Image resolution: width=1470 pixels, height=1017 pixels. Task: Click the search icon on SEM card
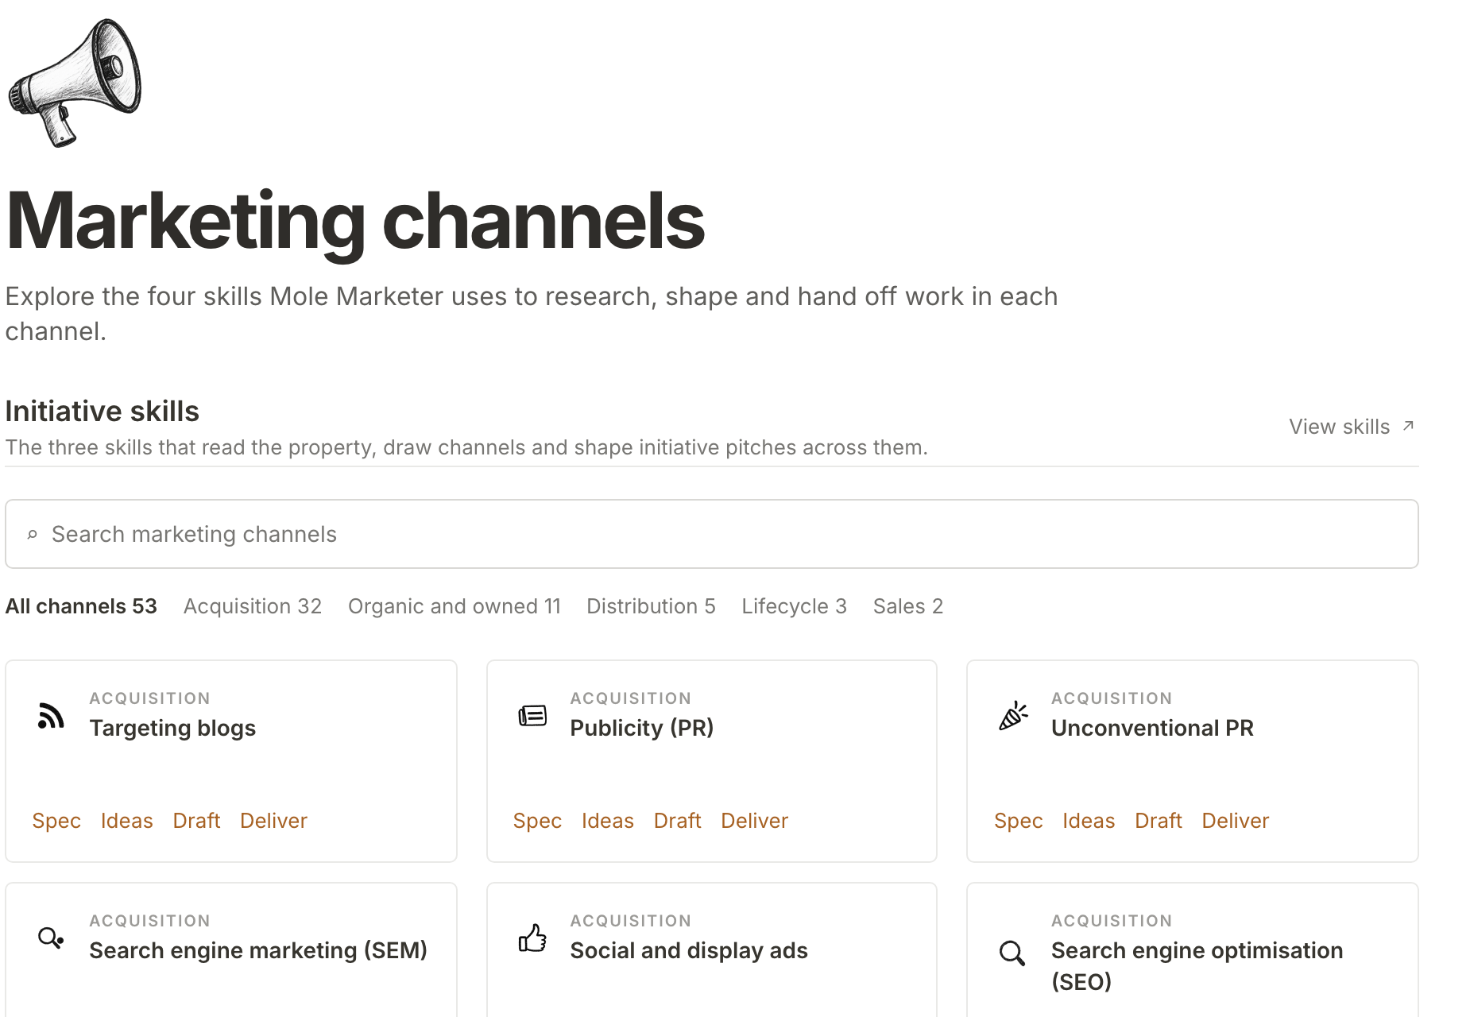coord(51,938)
